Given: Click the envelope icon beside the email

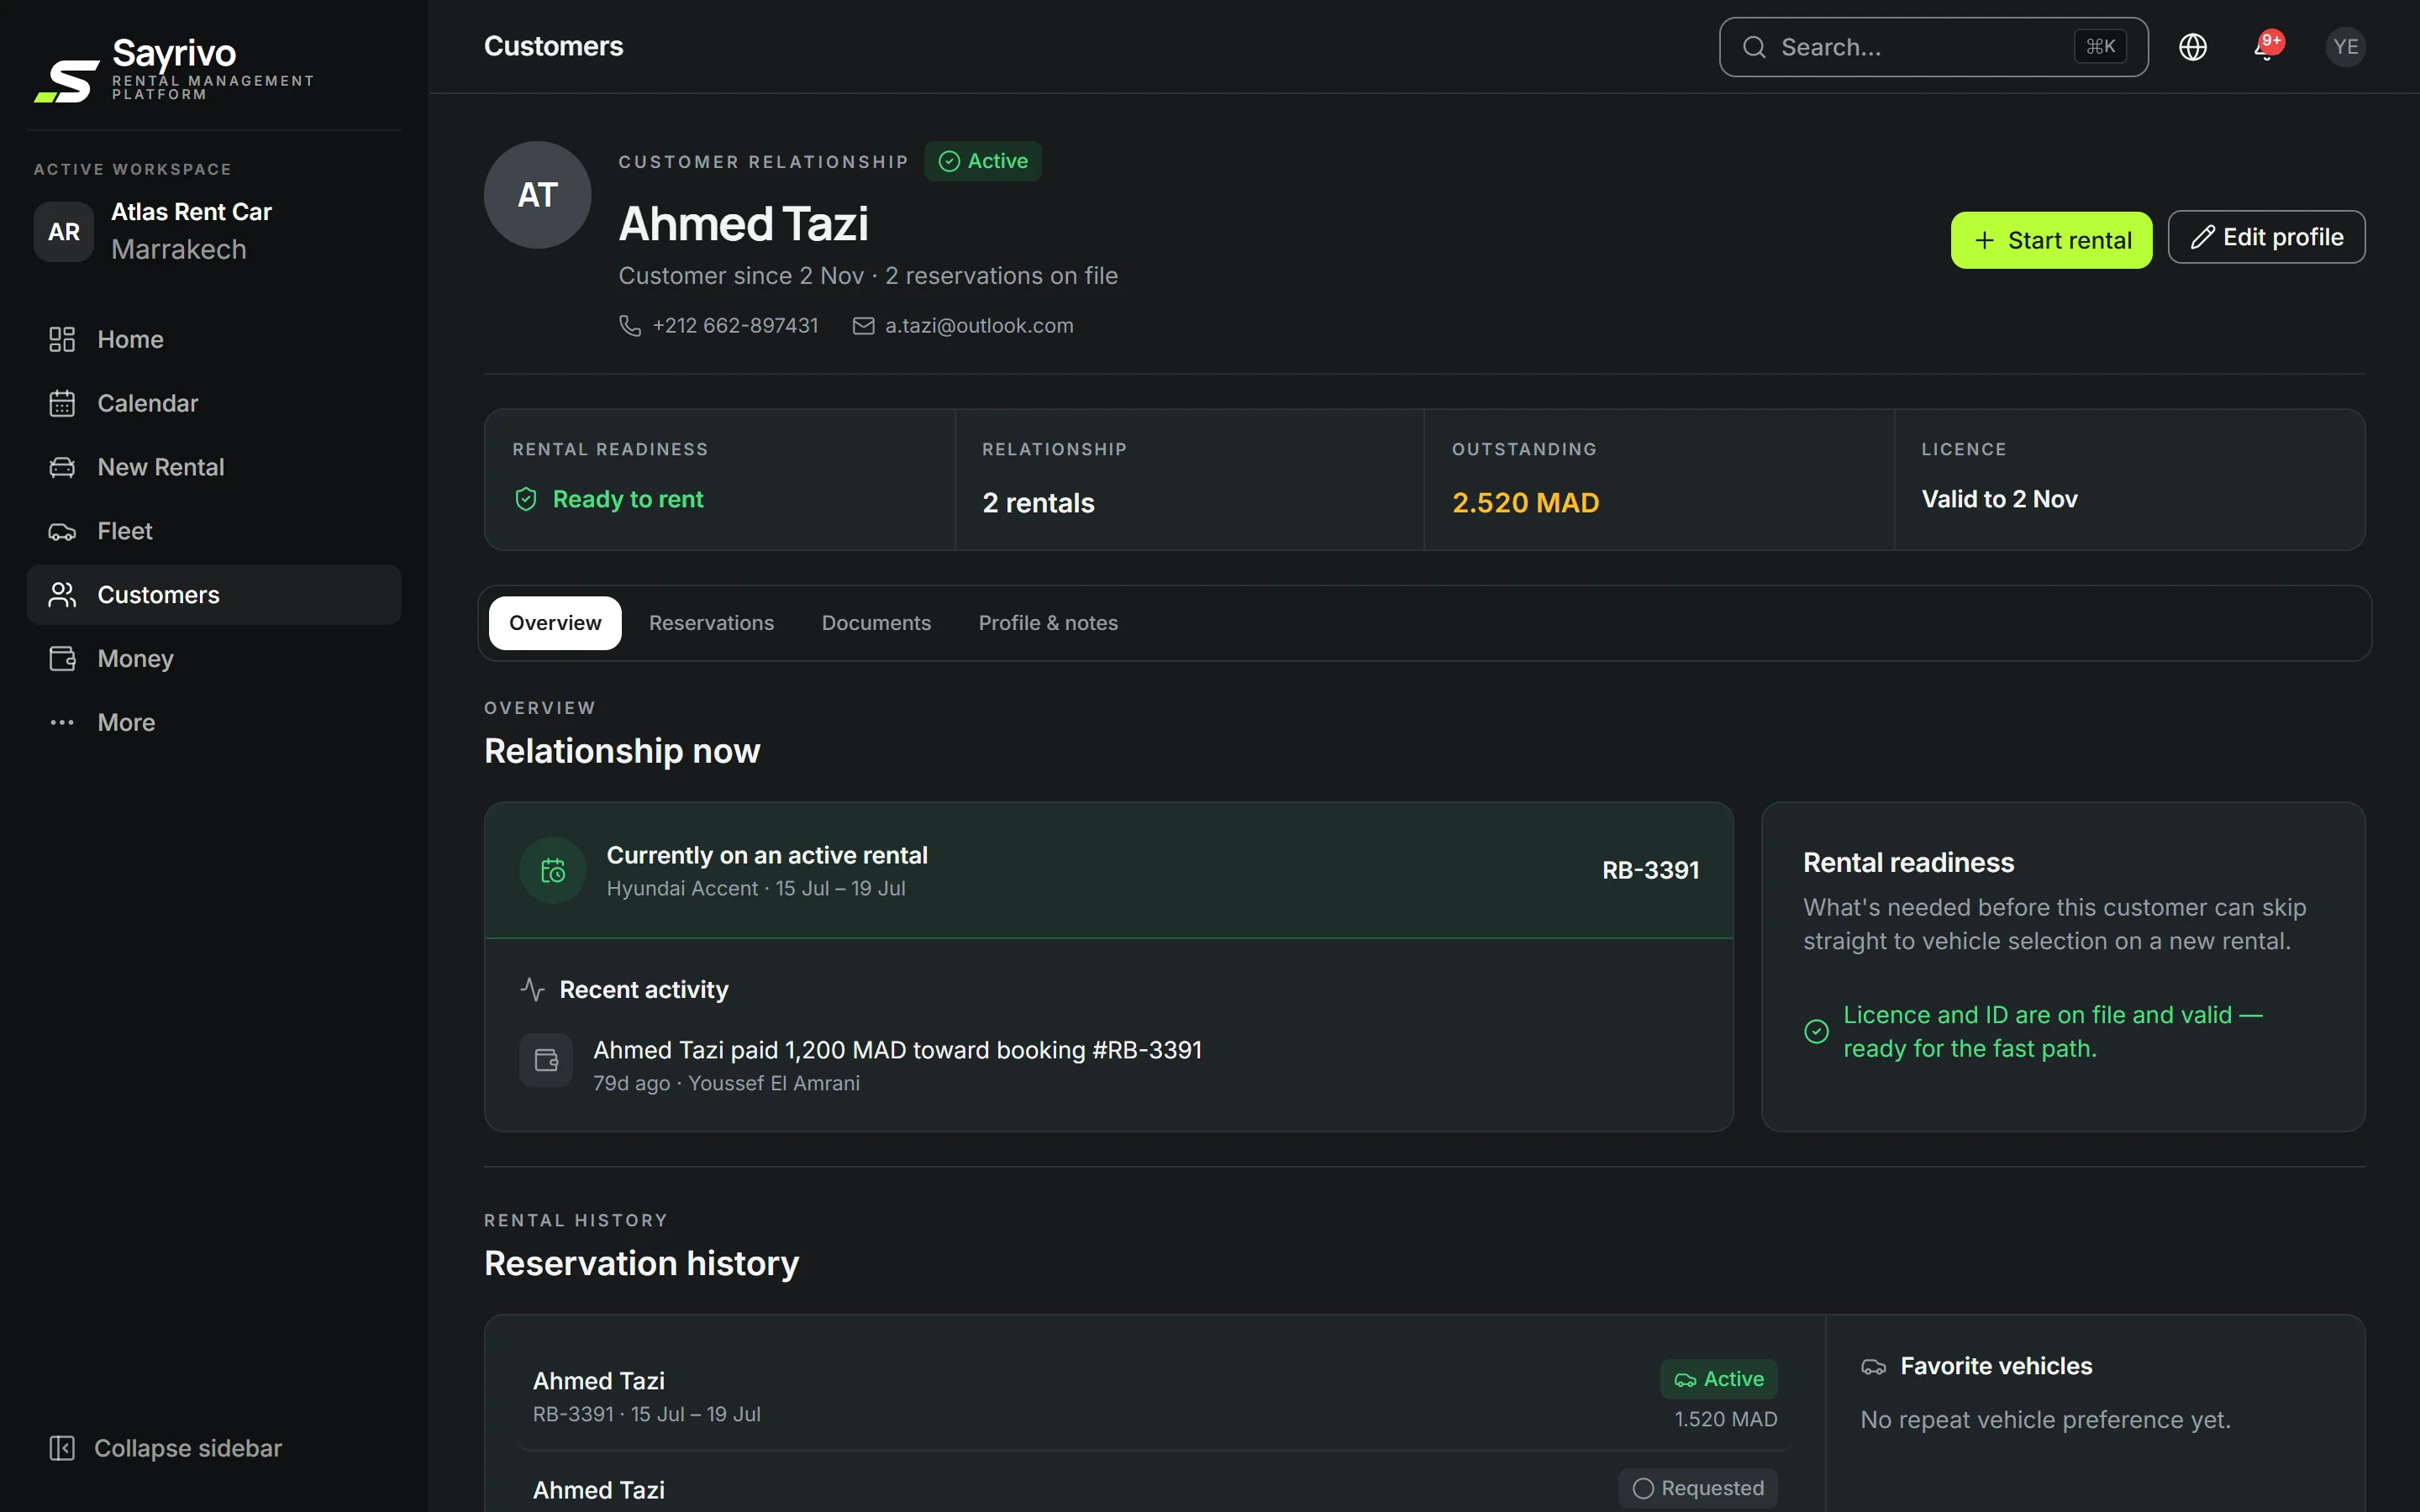Looking at the screenshot, I should coord(863,326).
